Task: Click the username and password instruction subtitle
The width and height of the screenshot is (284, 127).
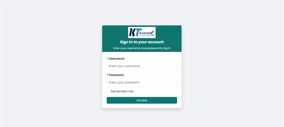Action: click(x=142, y=48)
